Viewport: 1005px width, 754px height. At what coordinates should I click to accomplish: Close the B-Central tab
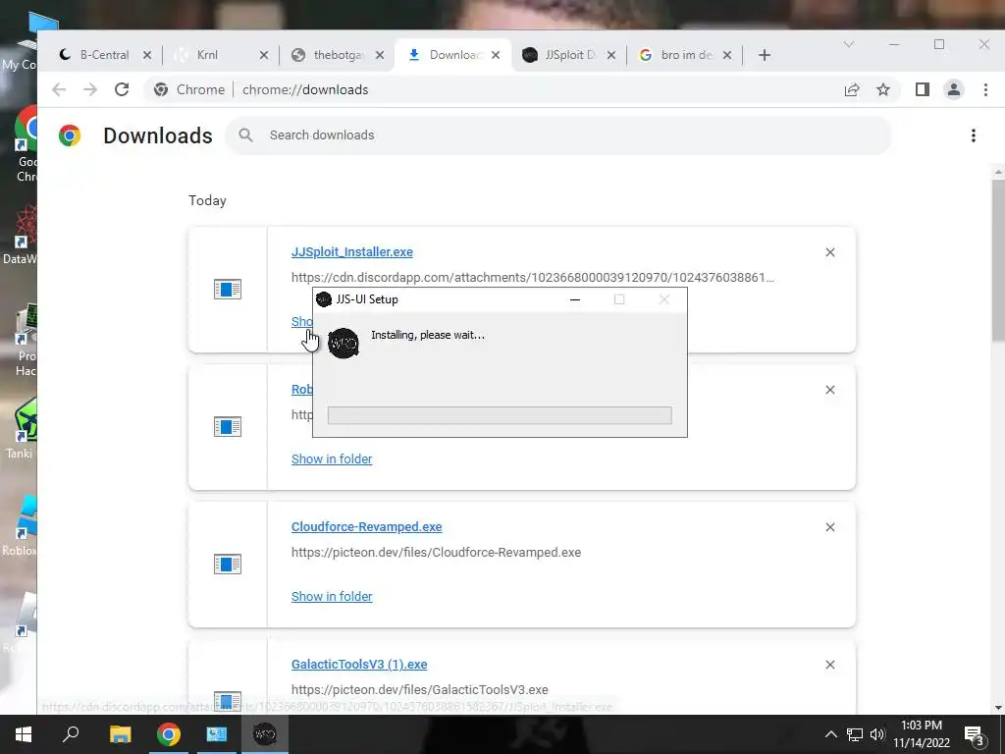[147, 55]
